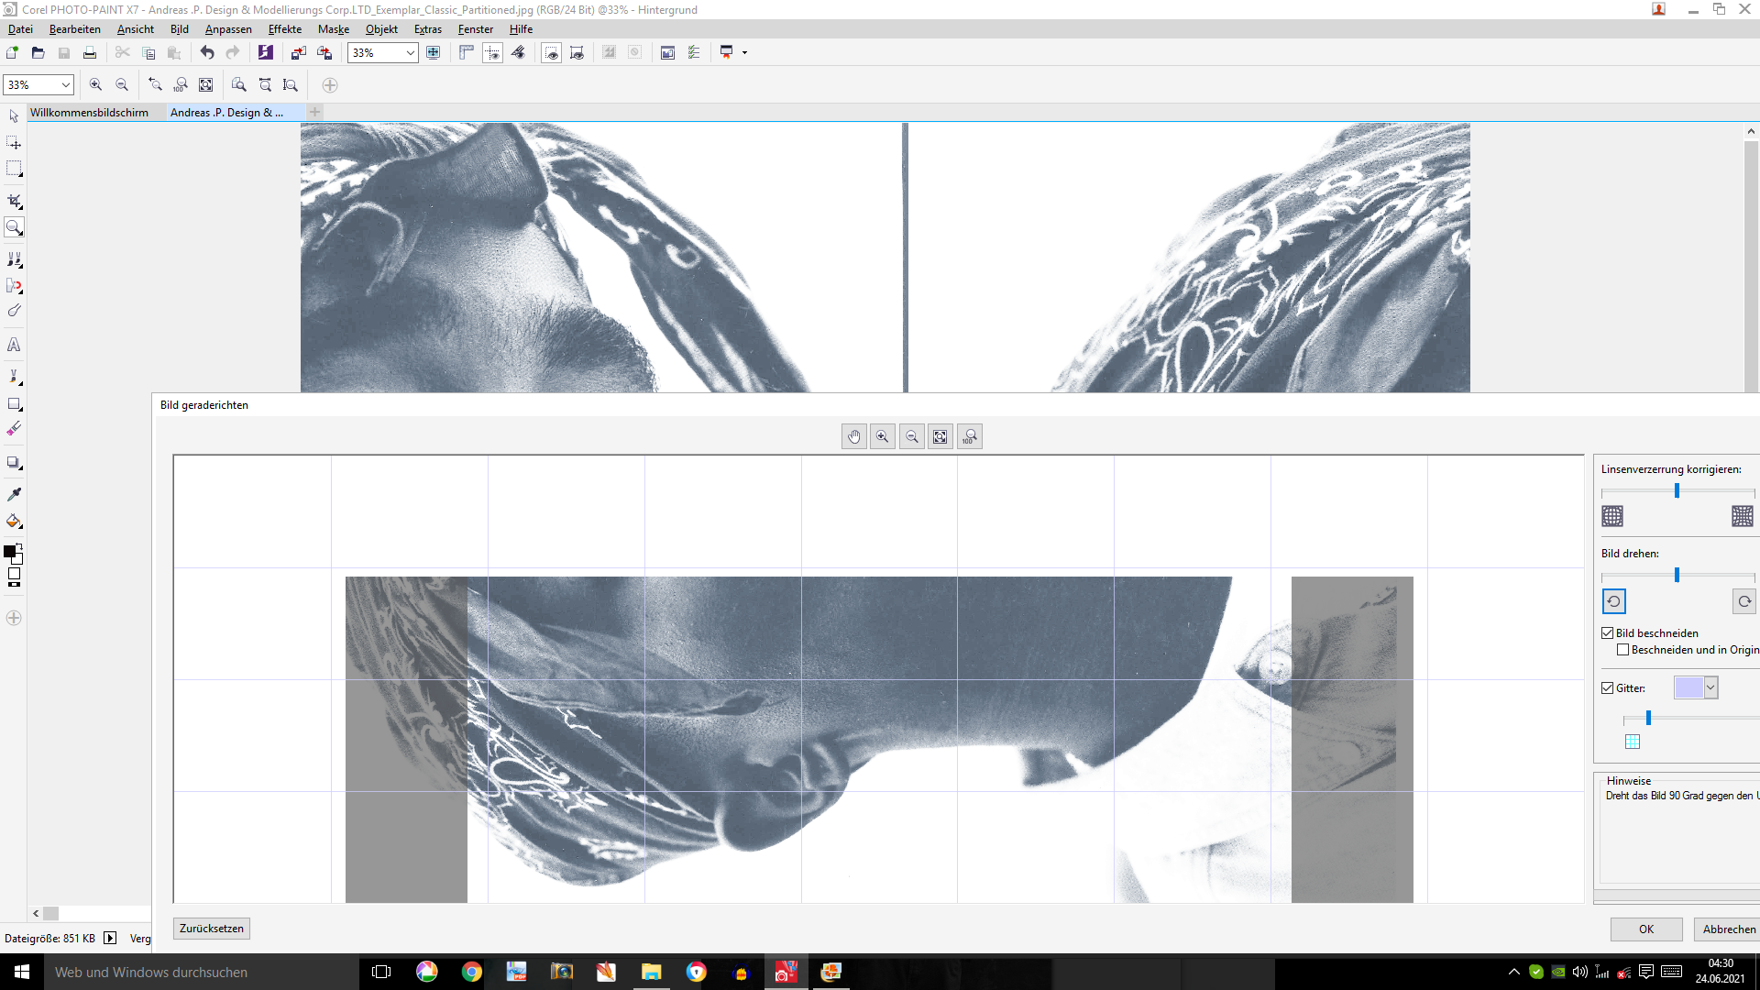This screenshot has width=1760, height=990.
Task: Select the Text tool in the toolbox
Action: (14, 345)
